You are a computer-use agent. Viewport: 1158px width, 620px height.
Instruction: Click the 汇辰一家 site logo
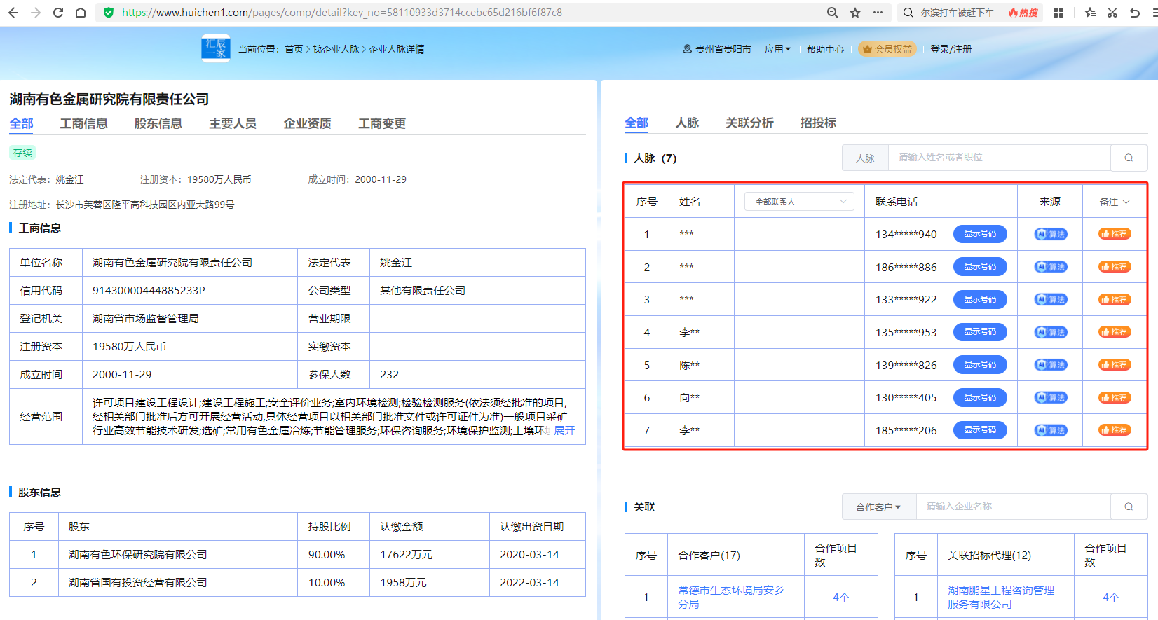coord(216,48)
